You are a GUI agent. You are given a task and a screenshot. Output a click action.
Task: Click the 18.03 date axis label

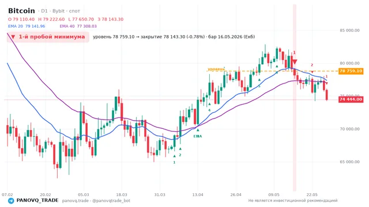[x=122, y=194]
